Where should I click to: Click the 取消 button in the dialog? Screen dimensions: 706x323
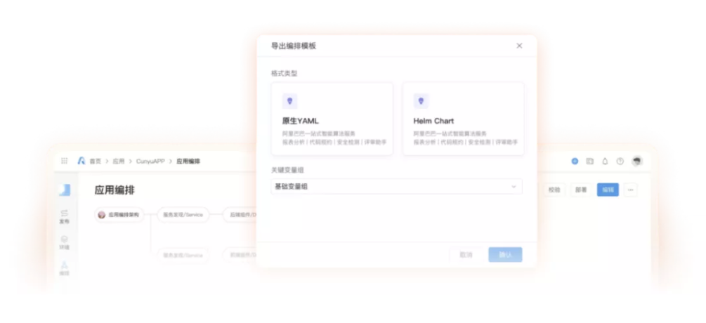(x=466, y=255)
